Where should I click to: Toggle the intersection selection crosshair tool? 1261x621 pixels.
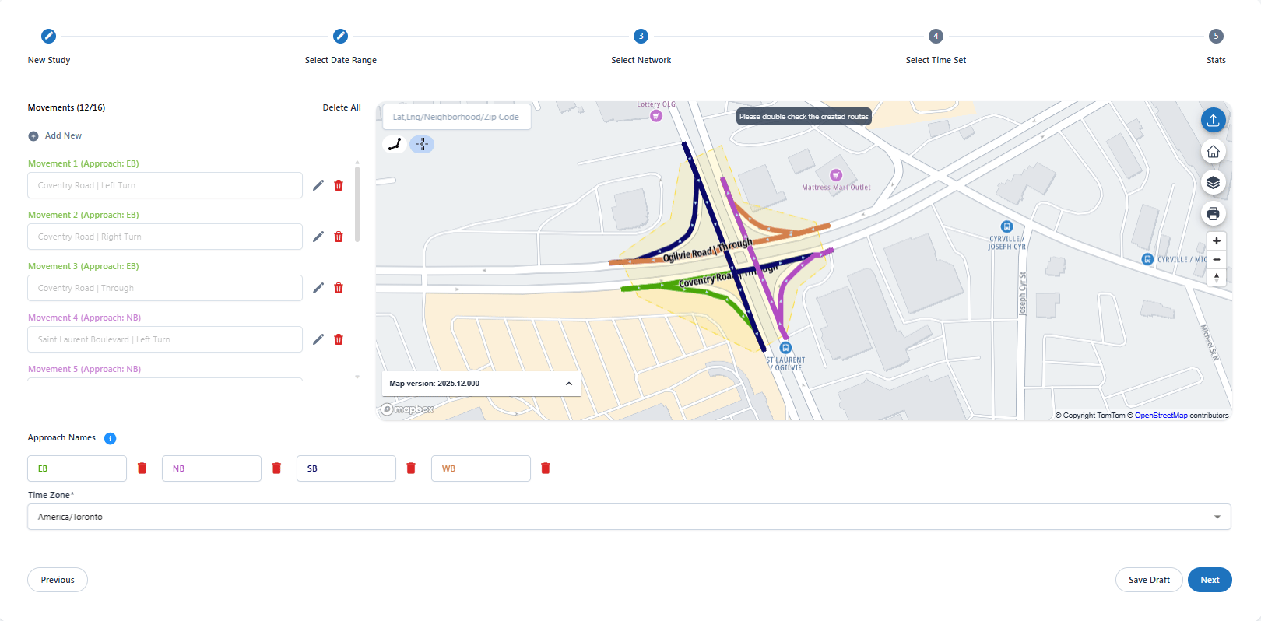tap(422, 144)
